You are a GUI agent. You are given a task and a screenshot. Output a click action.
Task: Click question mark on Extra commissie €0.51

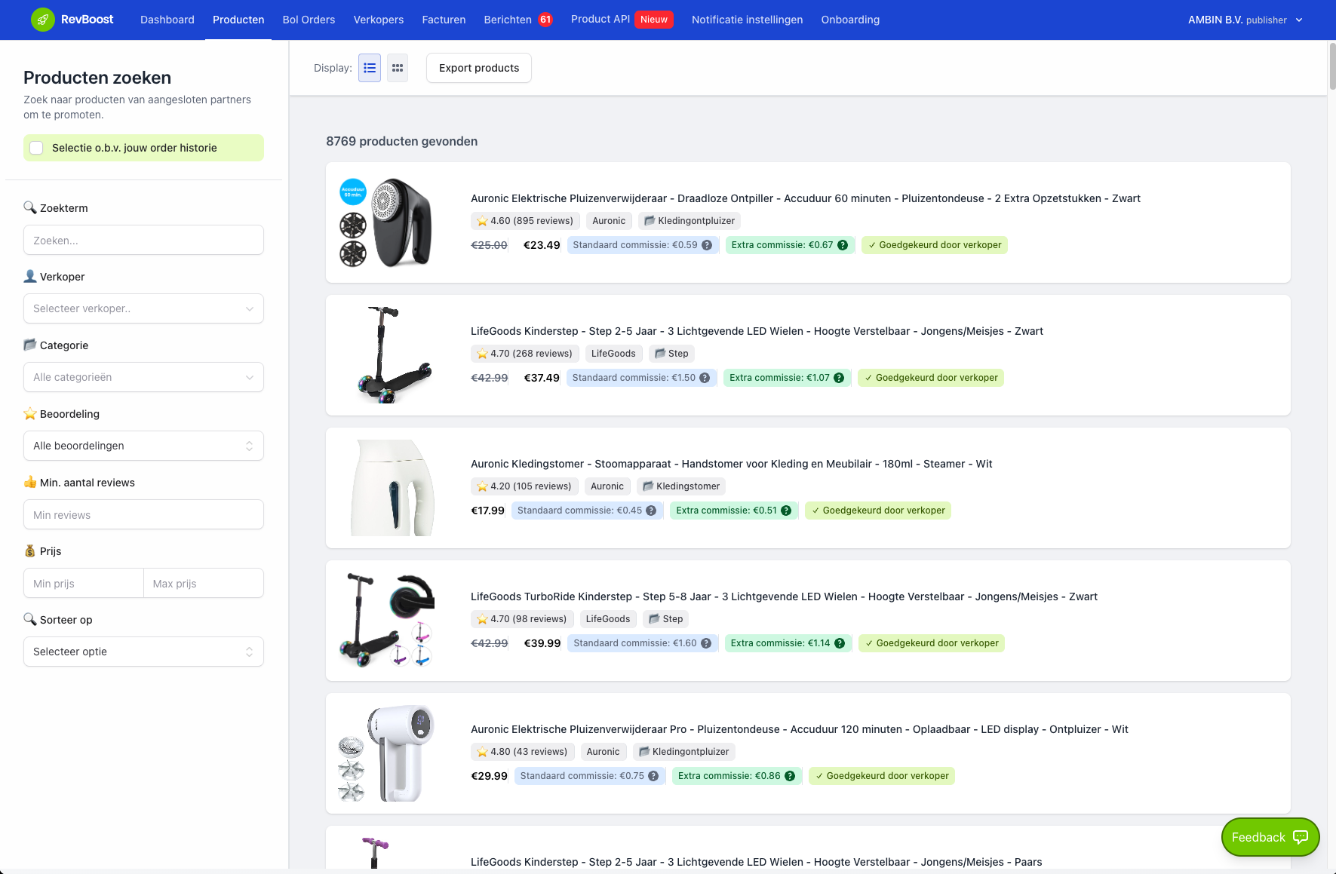tap(785, 511)
